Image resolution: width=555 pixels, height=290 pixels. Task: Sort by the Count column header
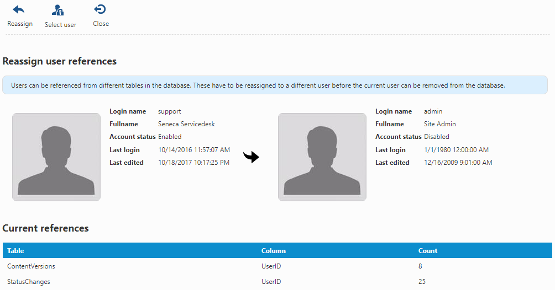pos(427,250)
